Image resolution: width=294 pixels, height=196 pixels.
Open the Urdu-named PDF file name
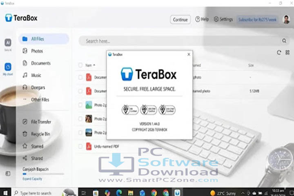(x=107, y=146)
